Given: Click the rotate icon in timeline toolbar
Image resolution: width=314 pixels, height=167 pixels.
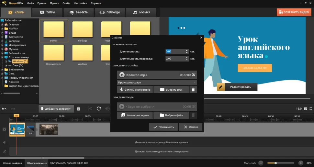Looking at the screenshot, I should 98,108.
